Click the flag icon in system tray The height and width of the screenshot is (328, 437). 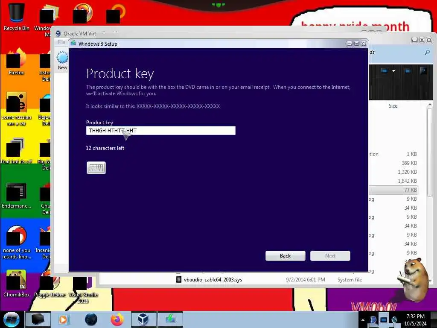373,319
